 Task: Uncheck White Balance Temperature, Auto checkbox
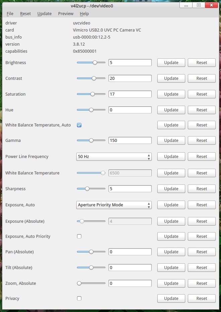click(x=79, y=125)
